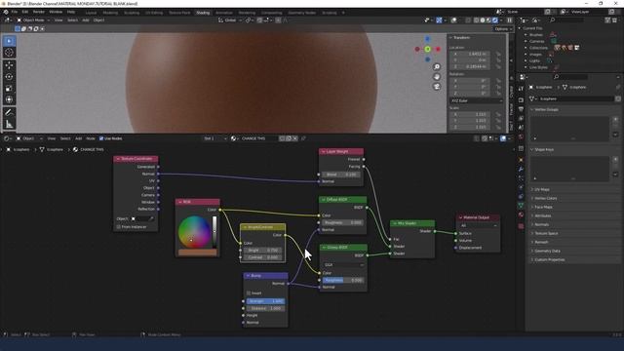
Task: Toggle X-ray mode in viewport header
Action: coord(468,19)
